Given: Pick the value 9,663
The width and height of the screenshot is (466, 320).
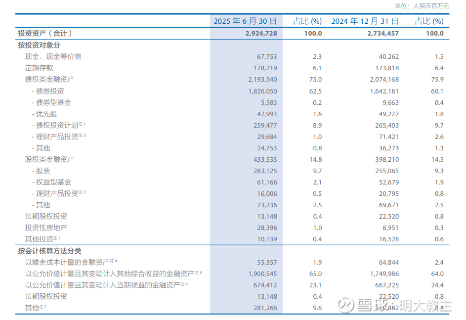Looking at the screenshot, I should click(390, 103).
